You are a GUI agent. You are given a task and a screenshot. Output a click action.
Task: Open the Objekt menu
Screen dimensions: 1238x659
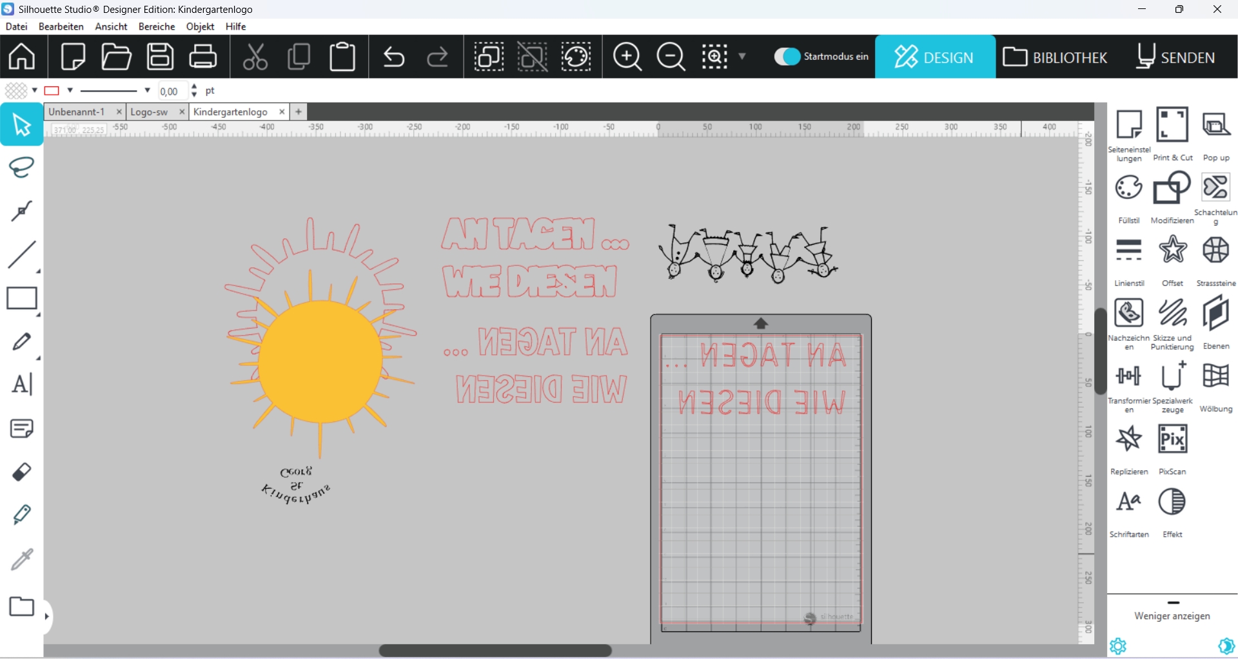coord(200,26)
